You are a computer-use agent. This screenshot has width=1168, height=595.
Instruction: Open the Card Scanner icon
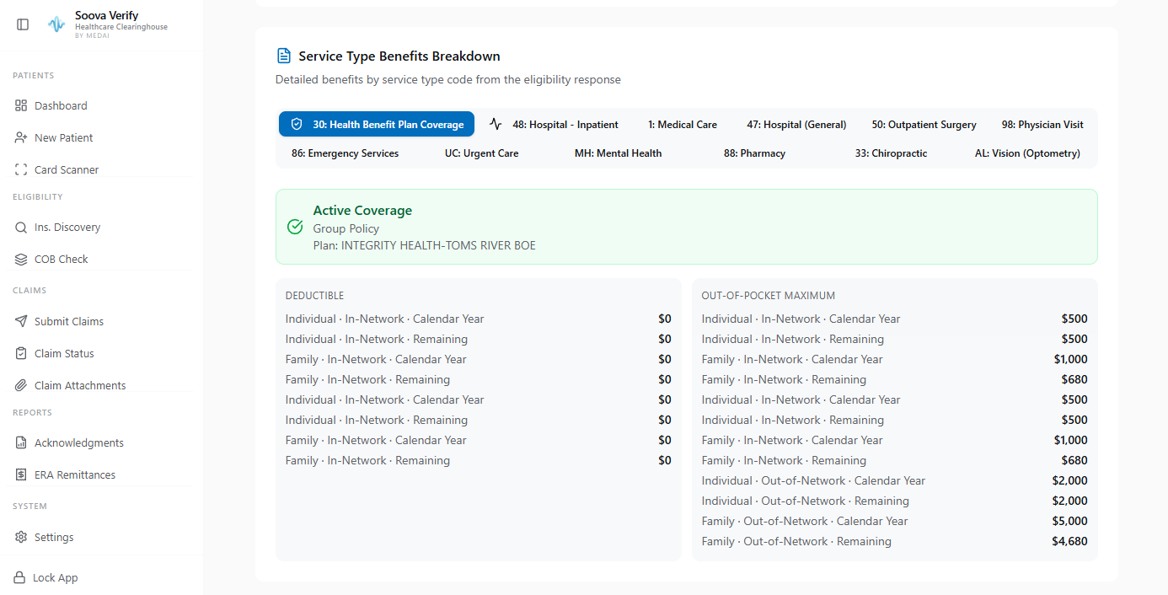21,169
